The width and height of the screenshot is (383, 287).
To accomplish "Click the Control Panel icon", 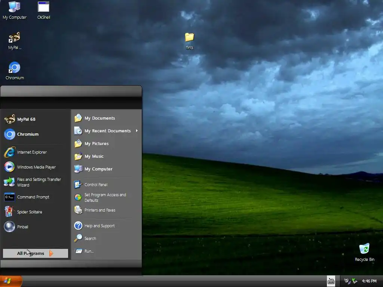I will tap(78, 185).
